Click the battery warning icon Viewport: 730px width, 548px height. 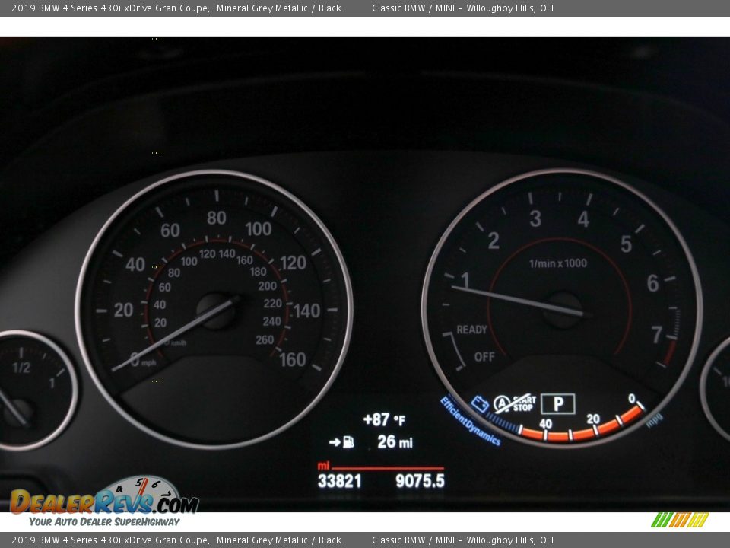tap(480, 403)
